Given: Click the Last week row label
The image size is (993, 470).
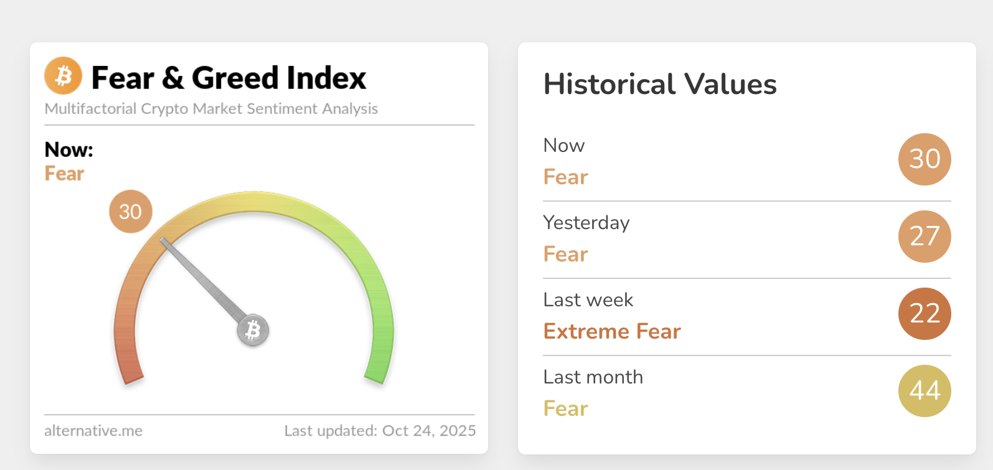Looking at the screenshot, I should click(588, 300).
